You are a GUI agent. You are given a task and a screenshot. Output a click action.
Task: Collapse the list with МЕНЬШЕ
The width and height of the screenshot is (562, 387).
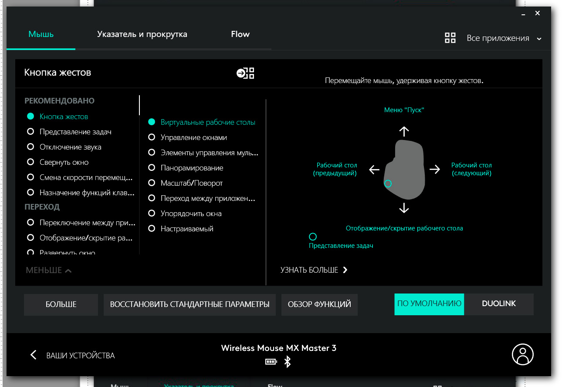[48, 270]
